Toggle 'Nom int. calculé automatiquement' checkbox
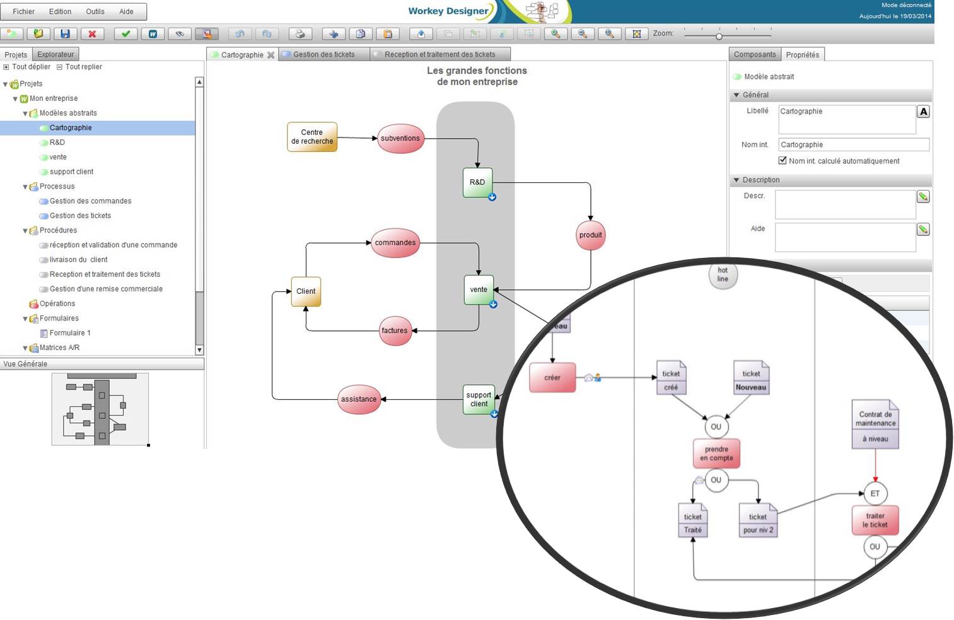The height and width of the screenshot is (620, 954). 782,160
